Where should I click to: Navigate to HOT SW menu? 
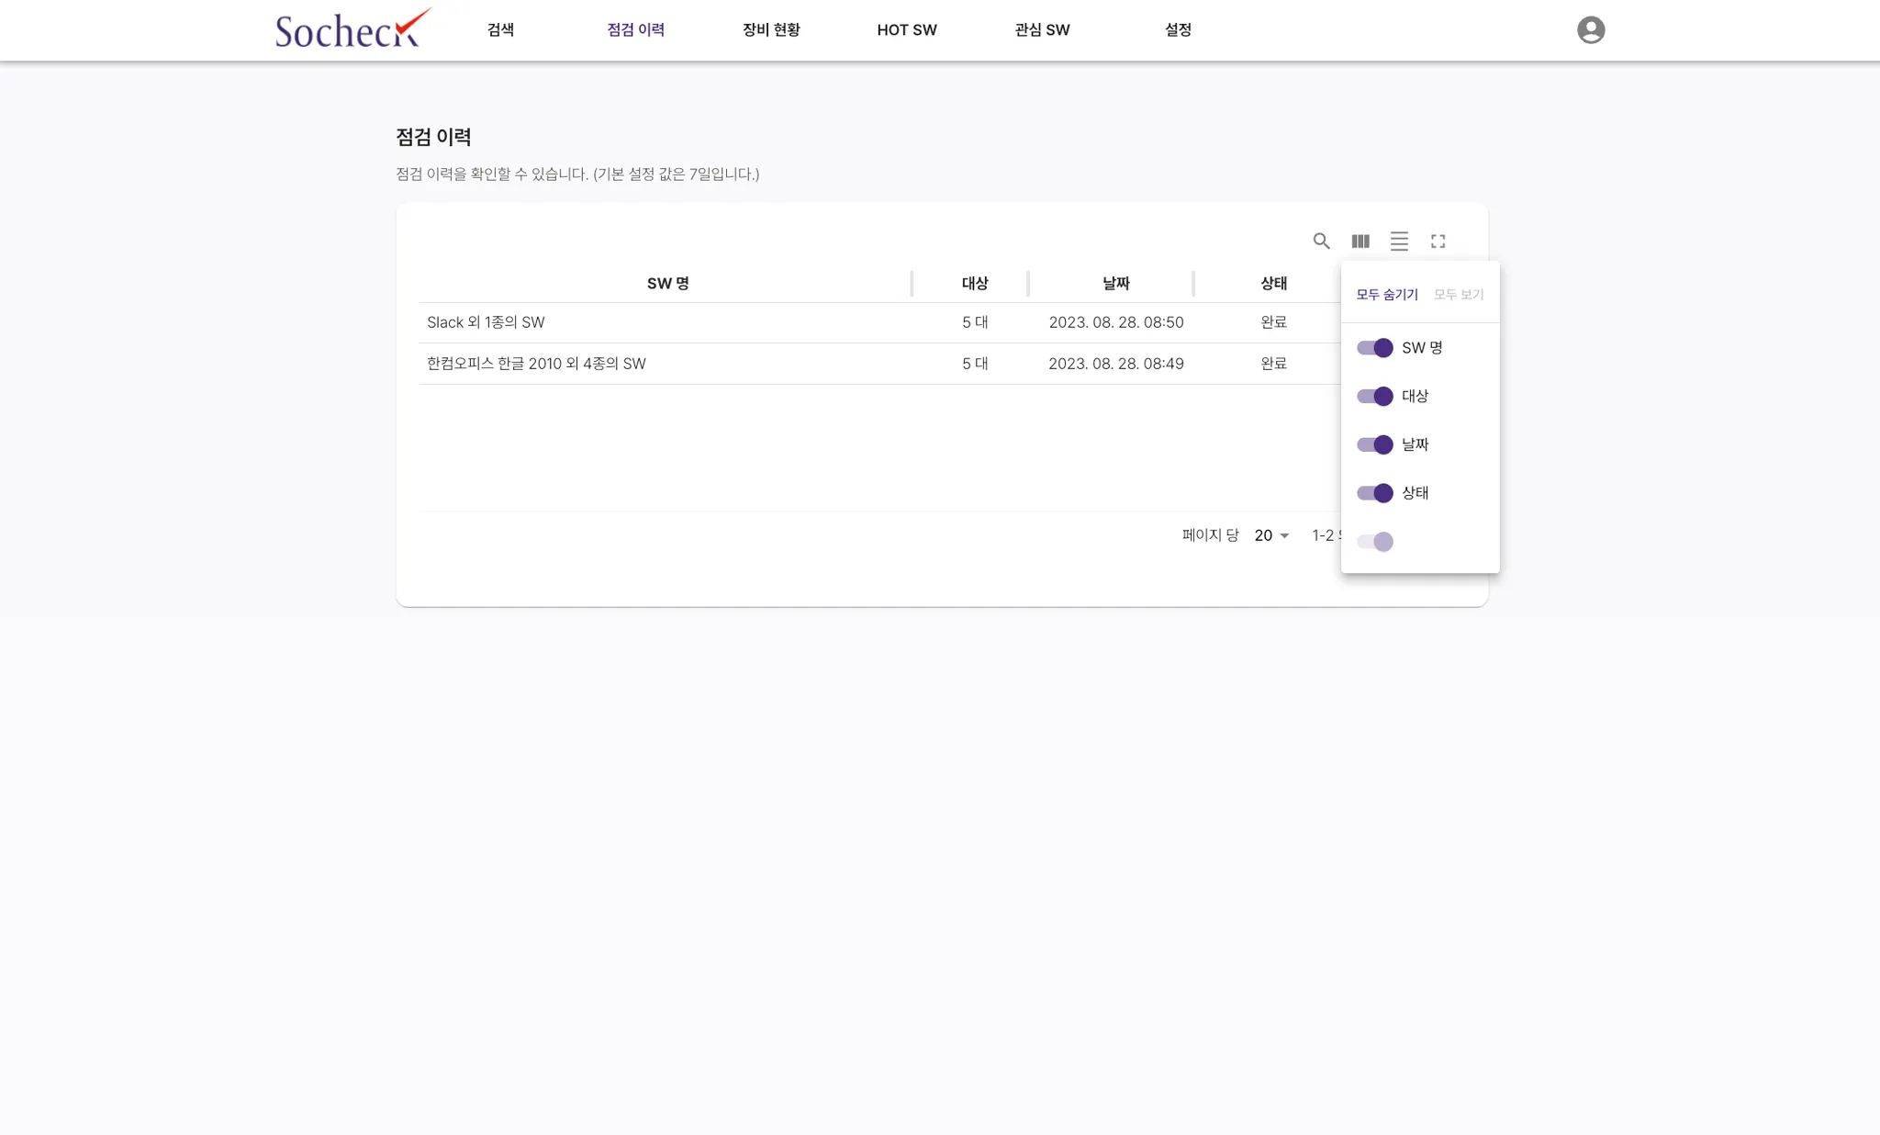906,30
